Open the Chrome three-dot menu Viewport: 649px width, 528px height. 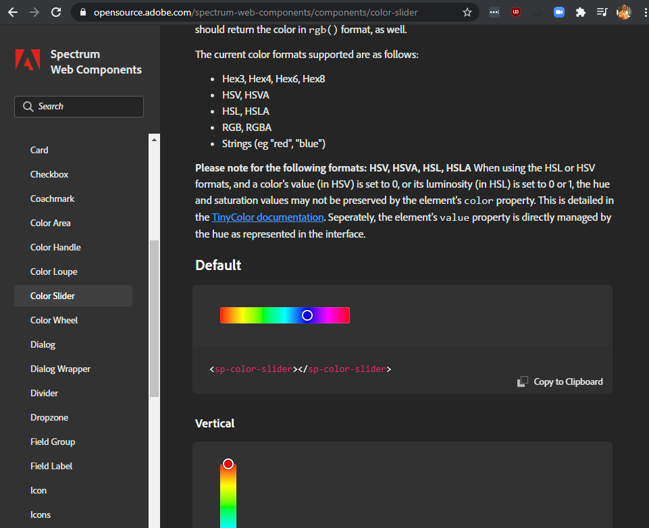[645, 12]
